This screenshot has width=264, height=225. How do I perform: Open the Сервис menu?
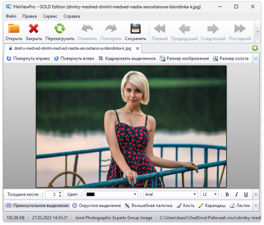50,16
